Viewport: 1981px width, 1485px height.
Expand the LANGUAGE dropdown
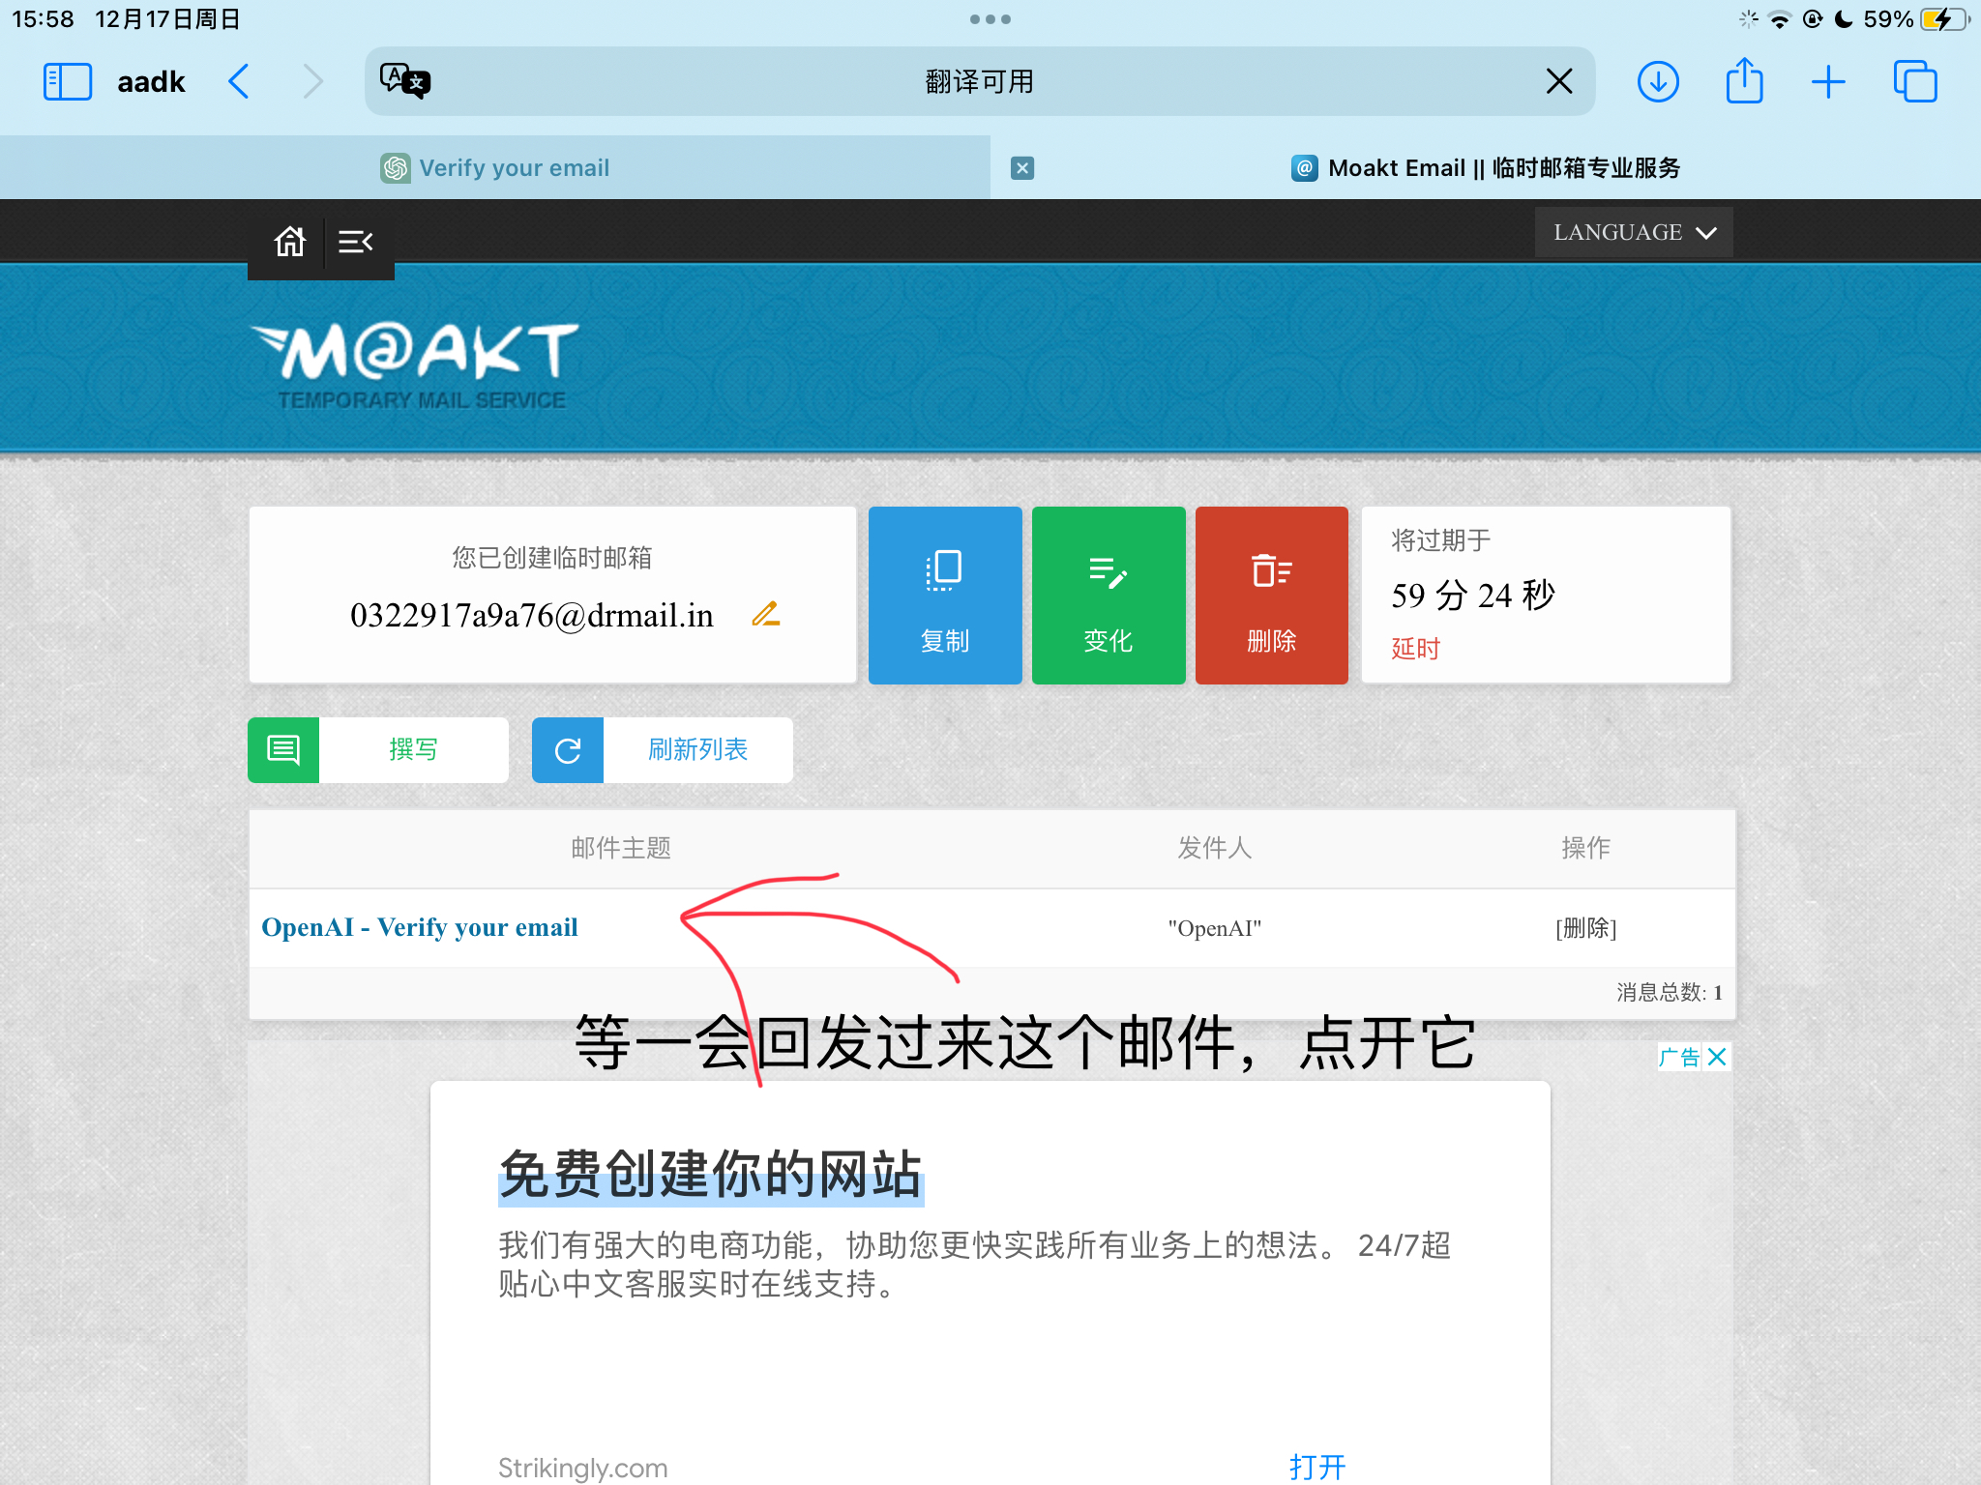[x=1633, y=232]
